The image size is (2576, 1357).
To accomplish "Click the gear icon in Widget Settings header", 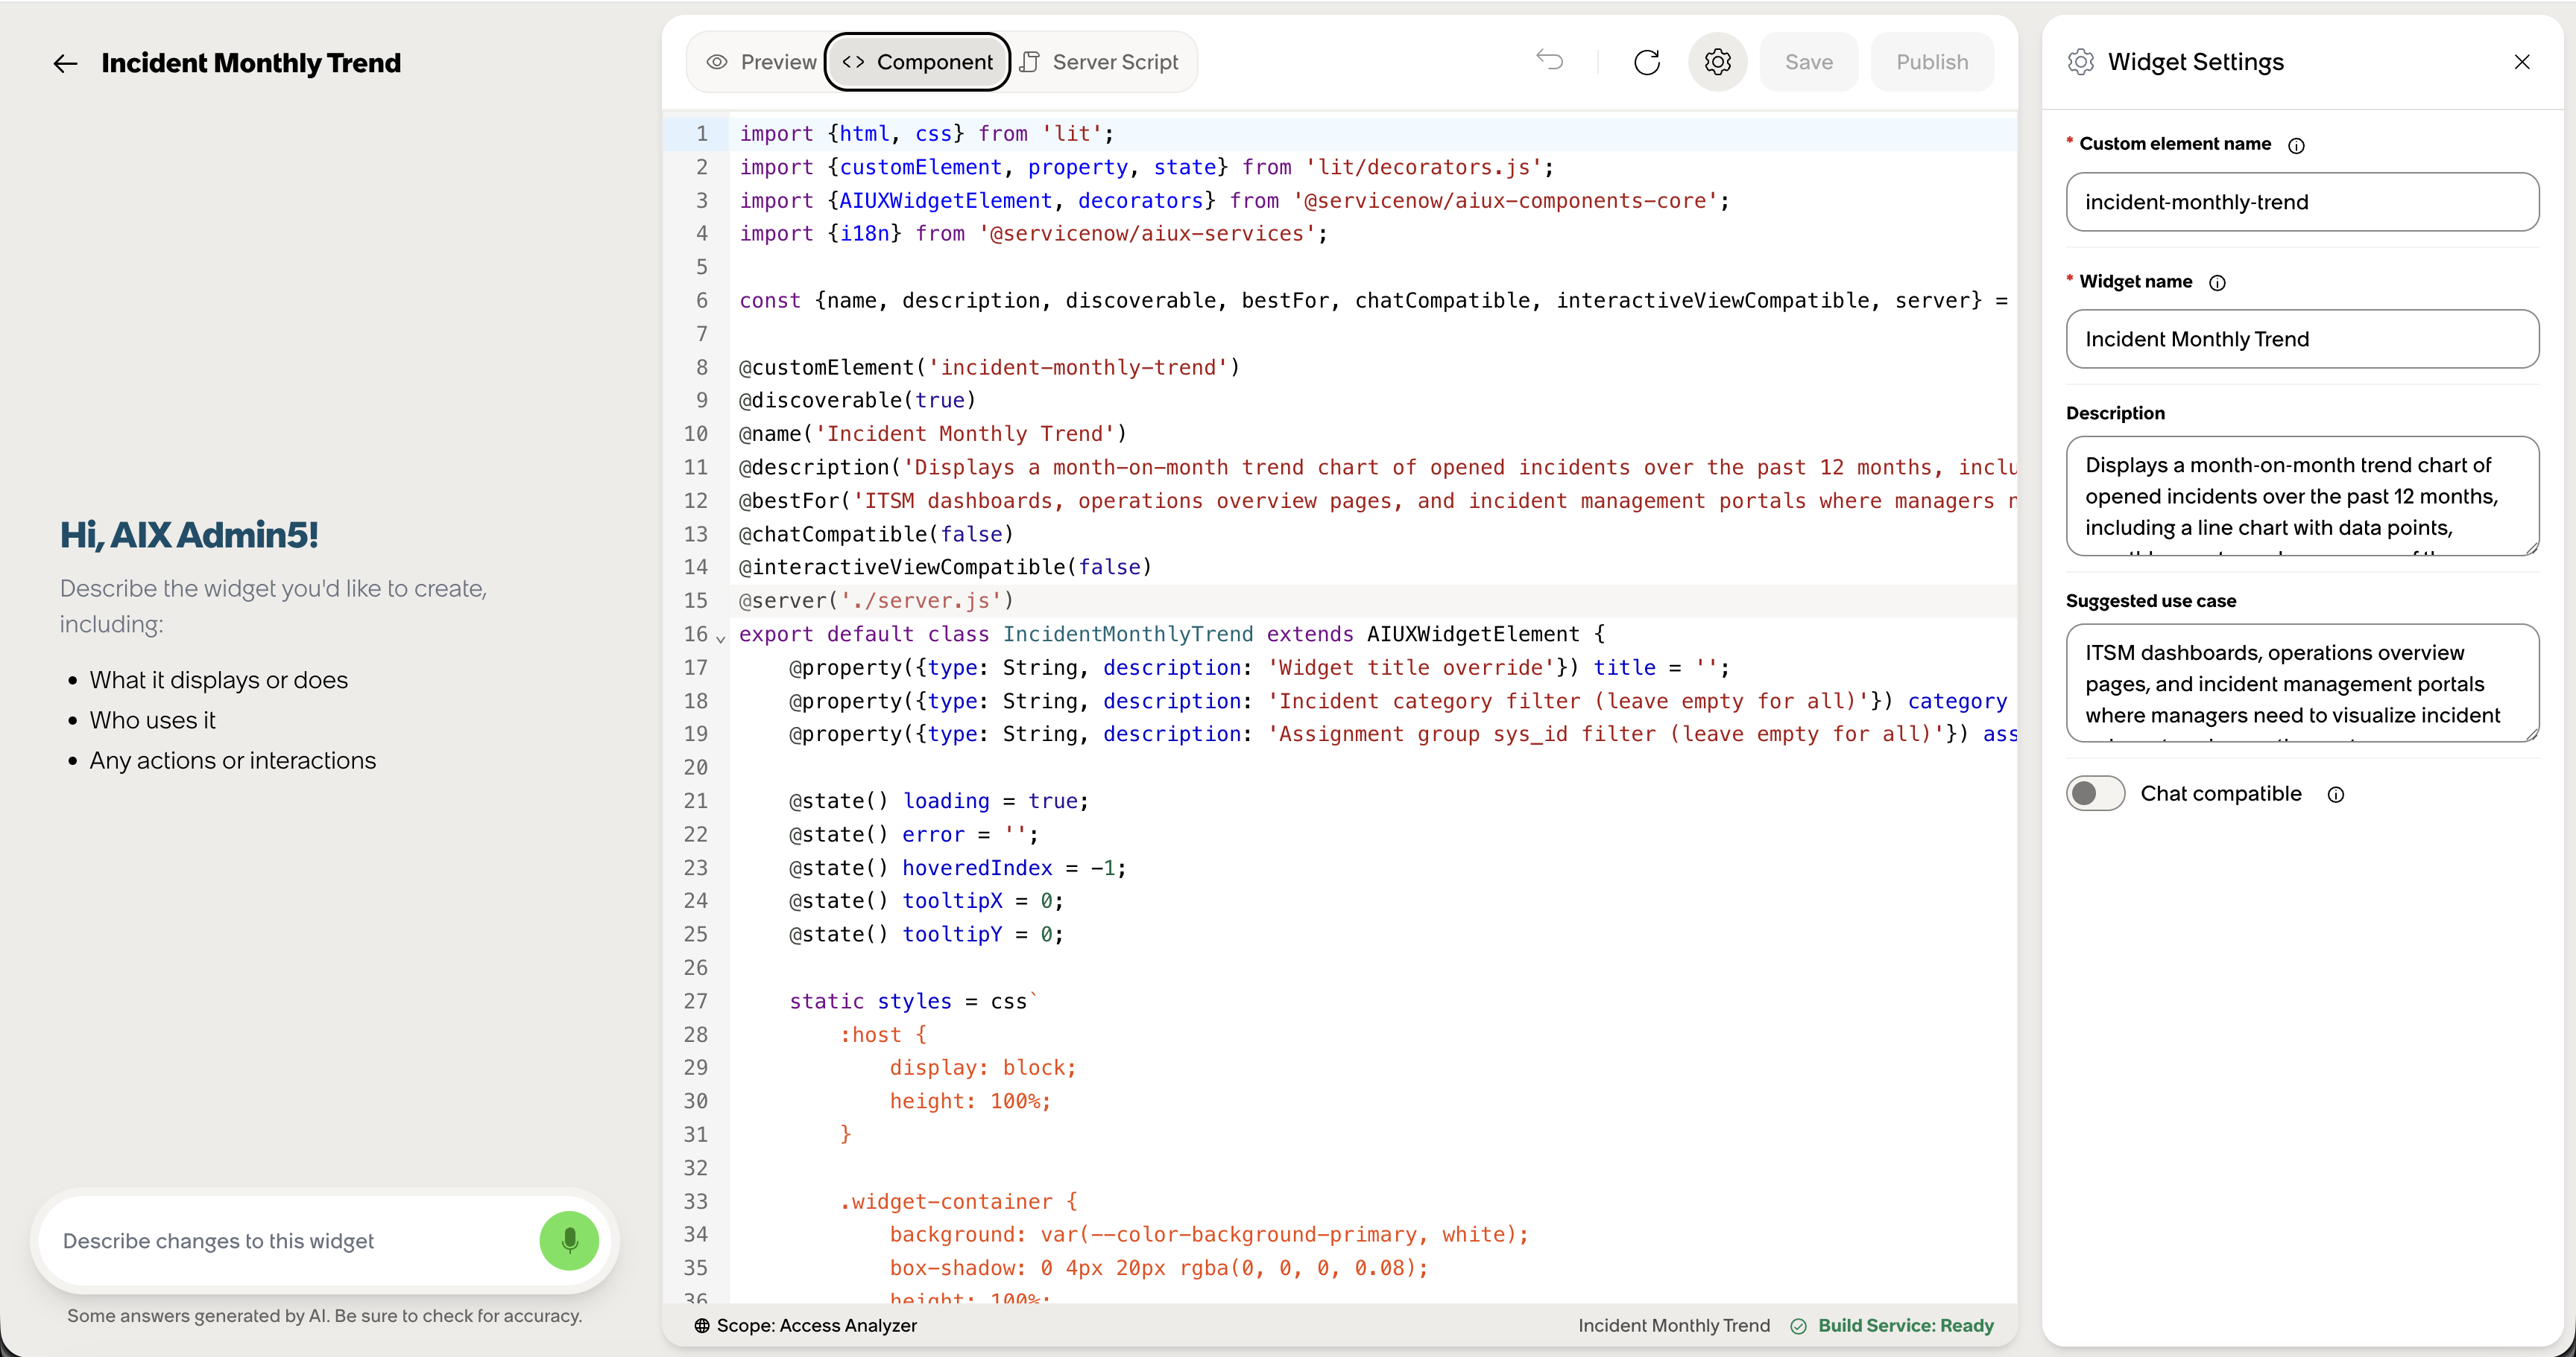I will (x=2081, y=62).
